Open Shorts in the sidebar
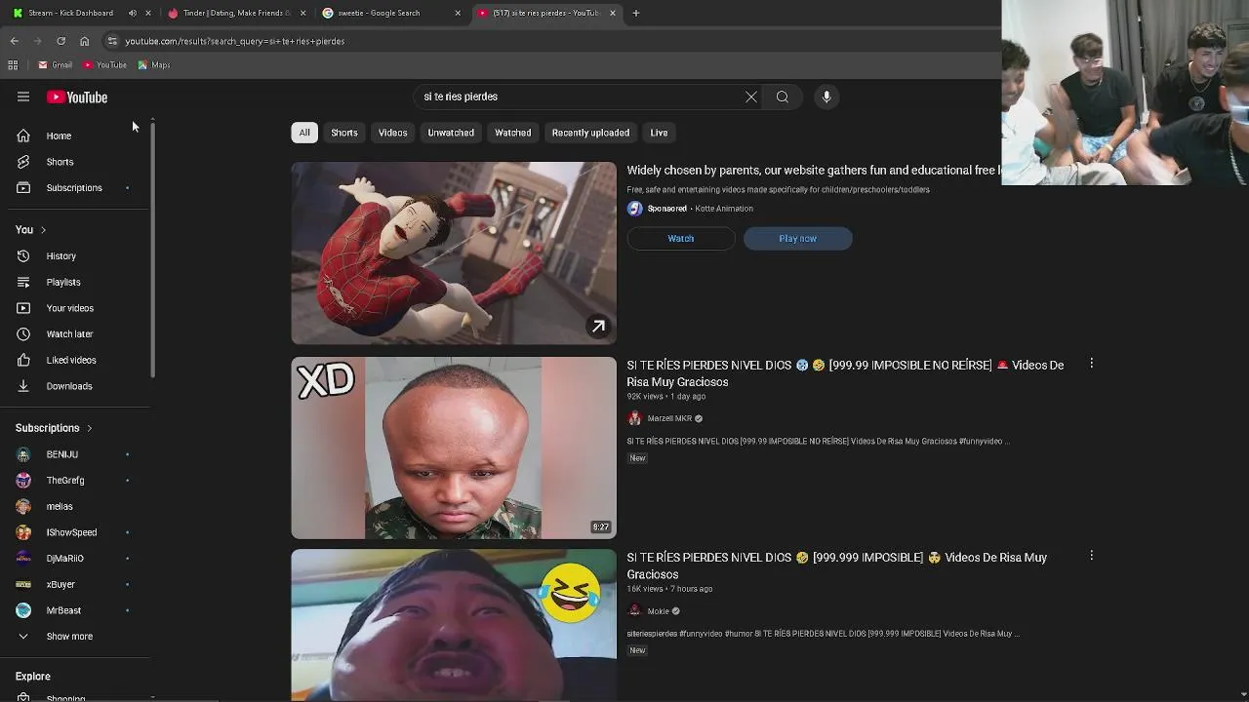Viewport: 1249px width, 702px height. click(76, 162)
